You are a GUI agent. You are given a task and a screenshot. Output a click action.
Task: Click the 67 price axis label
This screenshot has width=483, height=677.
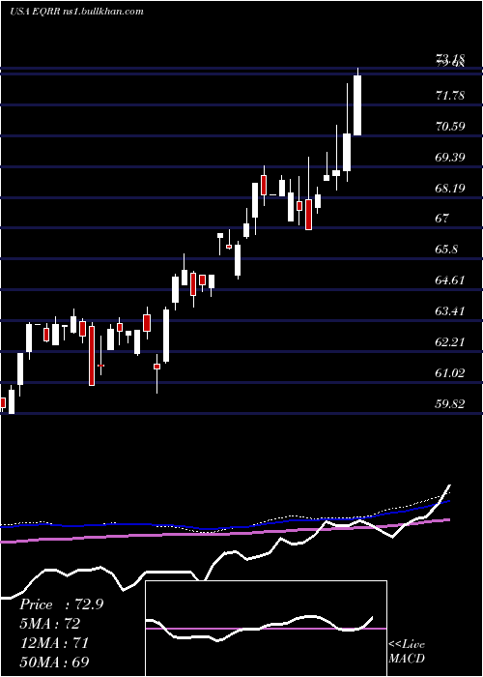442,219
